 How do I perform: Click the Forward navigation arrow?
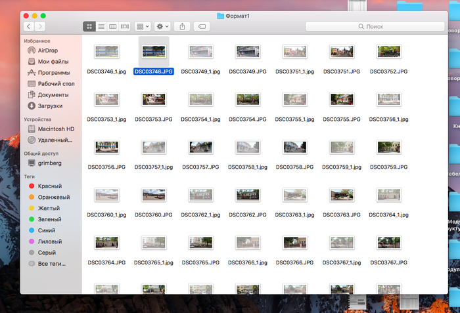pyautogui.click(x=41, y=26)
